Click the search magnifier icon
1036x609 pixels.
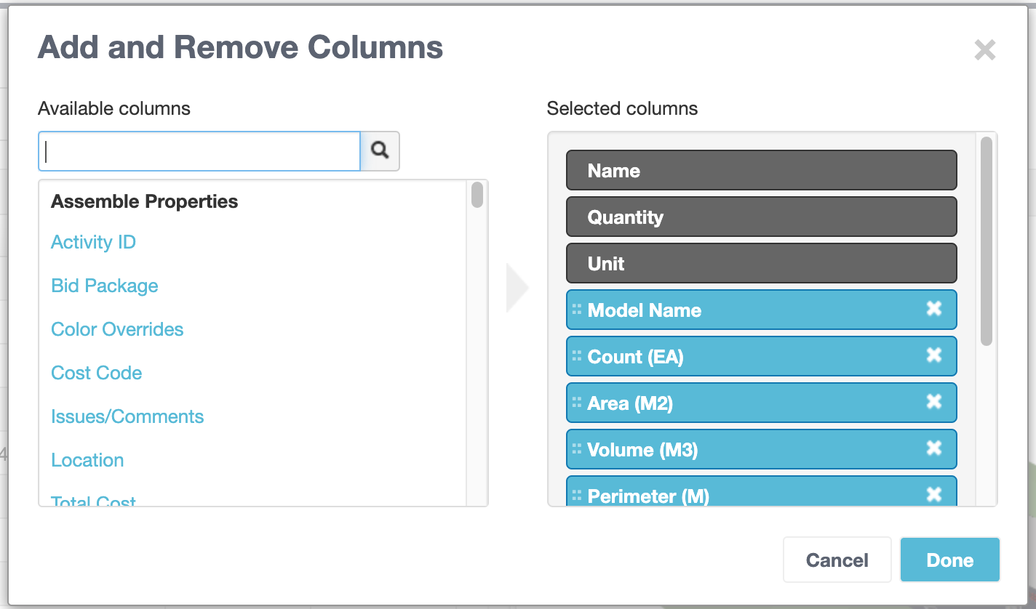(379, 151)
